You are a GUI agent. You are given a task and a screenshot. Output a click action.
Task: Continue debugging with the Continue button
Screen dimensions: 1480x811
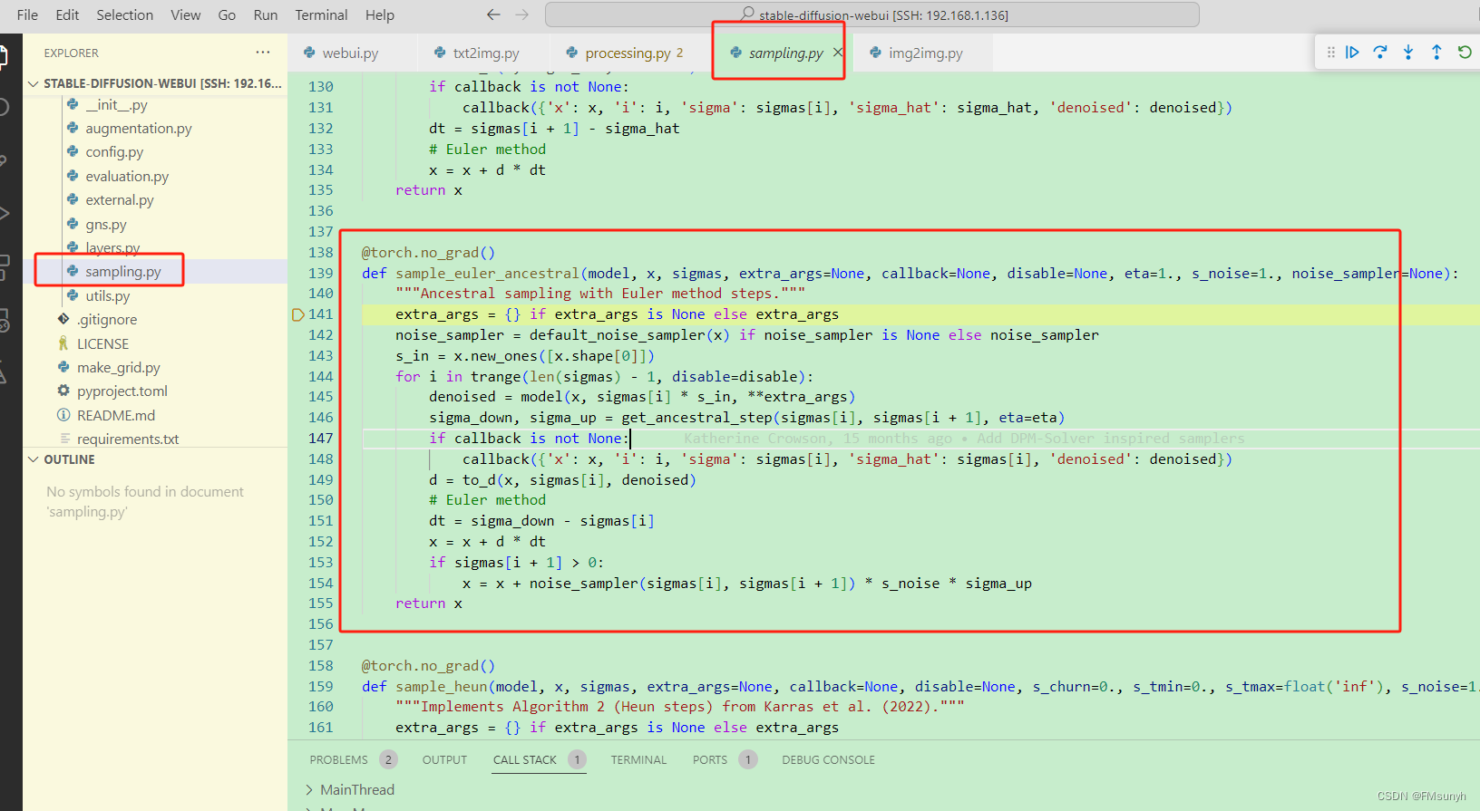(1352, 53)
